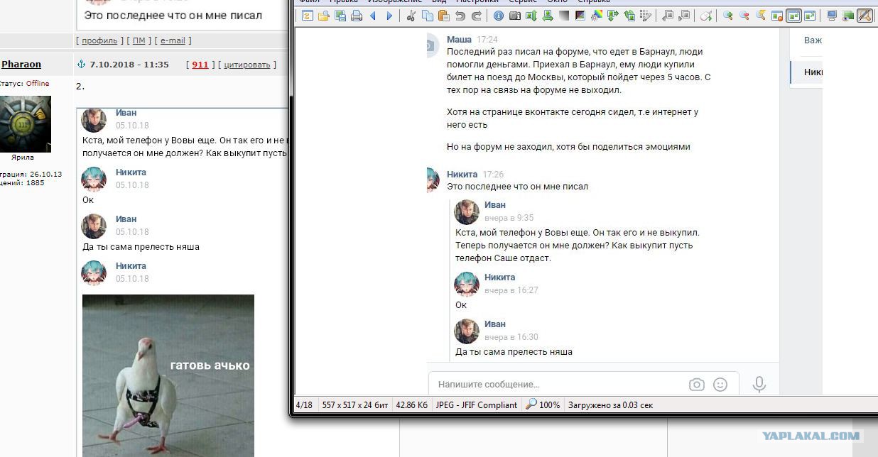The image size is (878, 457).
Task: Click the enlarge-to-fit icon with outward arrow
Action: pyautogui.click(x=810, y=15)
